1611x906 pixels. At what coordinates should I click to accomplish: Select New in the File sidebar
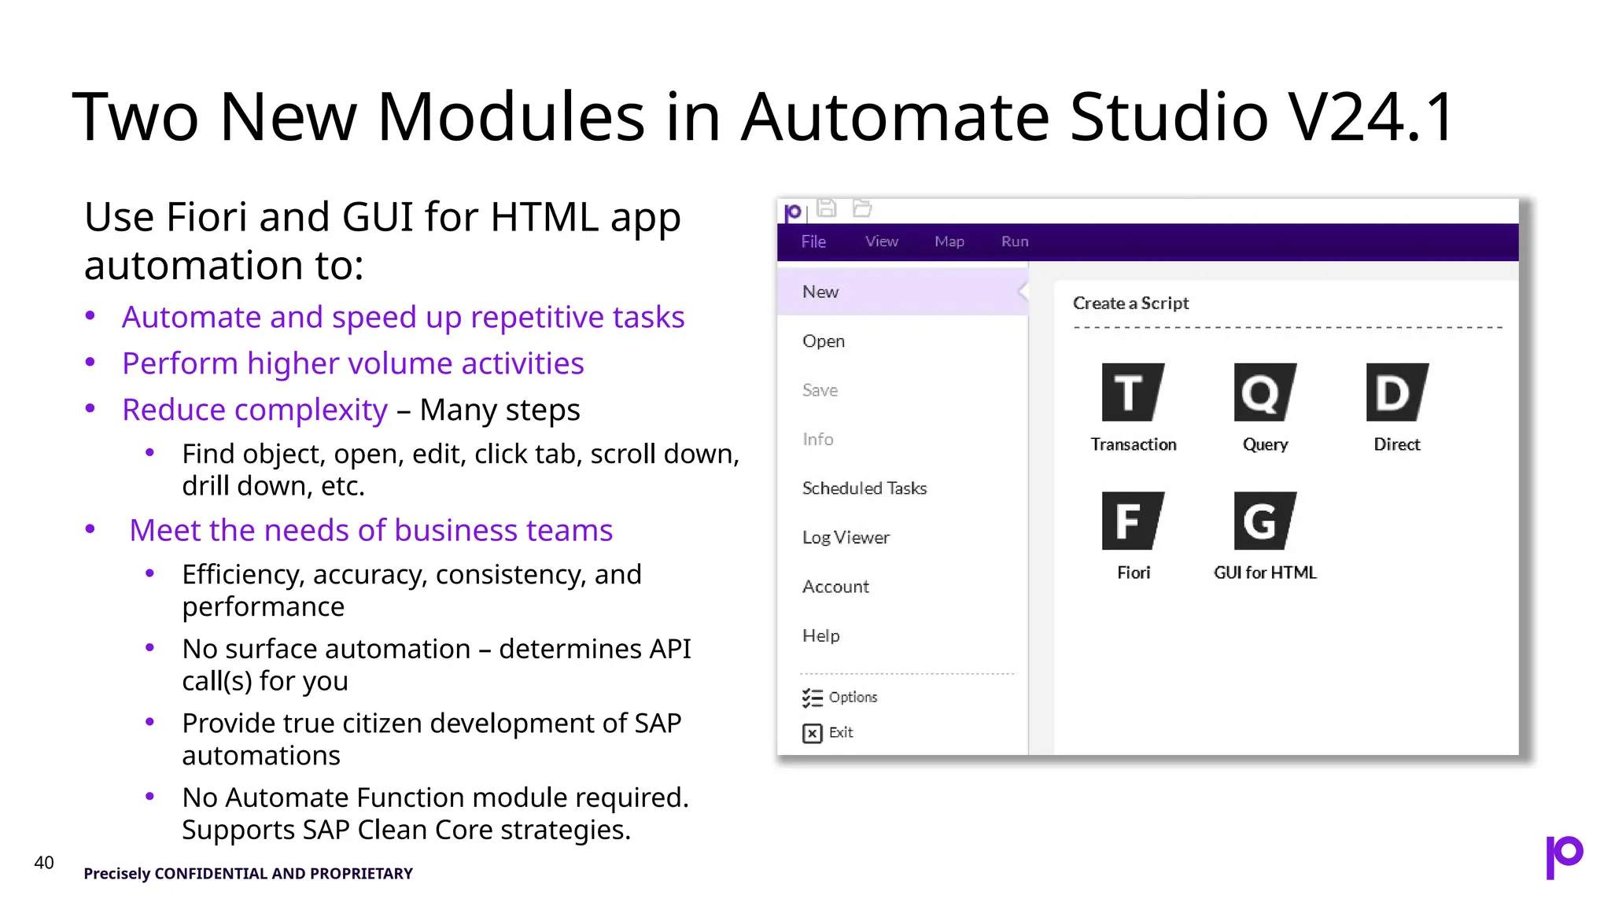820,292
